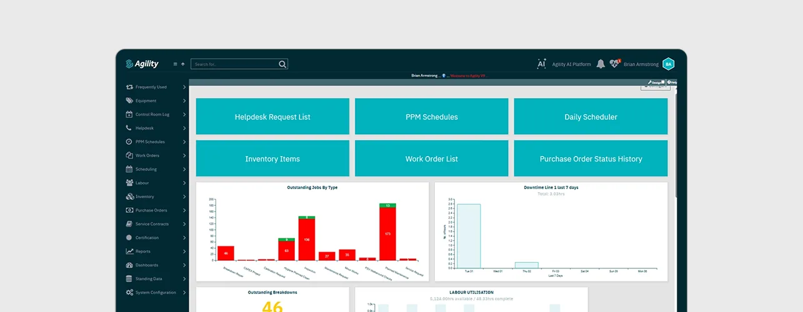
Task: Expand Frequently Used chevron
Action: [x=184, y=87]
